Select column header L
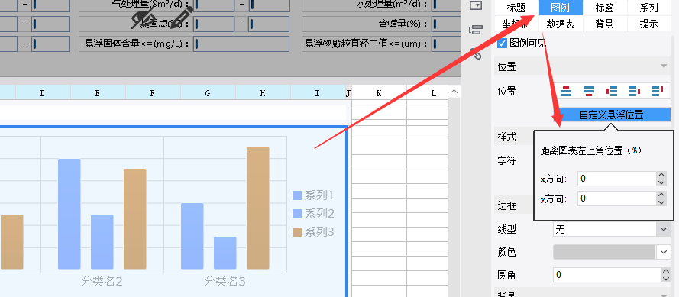The height and width of the screenshot is (297, 679). (x=434, y=92)
